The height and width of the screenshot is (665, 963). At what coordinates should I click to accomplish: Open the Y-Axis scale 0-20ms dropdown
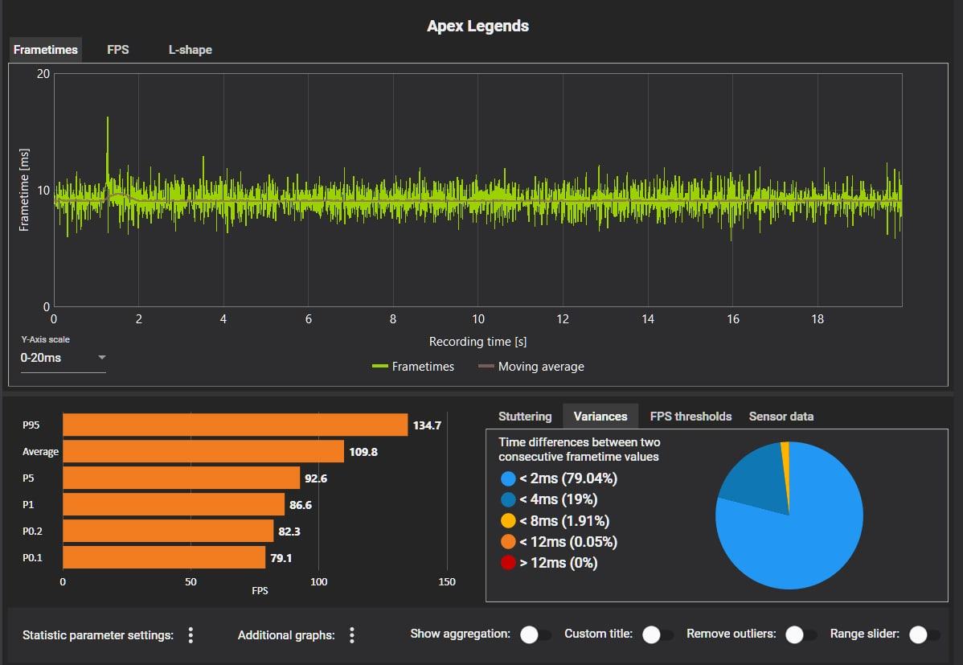pos(64,358)
